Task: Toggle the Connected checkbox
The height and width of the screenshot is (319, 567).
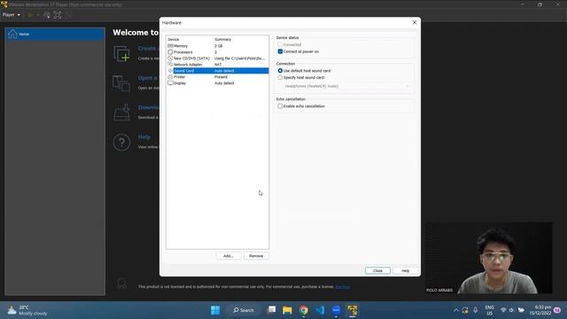Action: [x=280, y=45]
